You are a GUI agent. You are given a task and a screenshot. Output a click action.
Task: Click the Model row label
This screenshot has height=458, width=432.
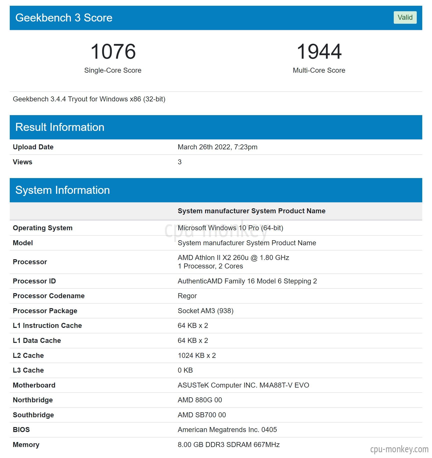(23, 243)
